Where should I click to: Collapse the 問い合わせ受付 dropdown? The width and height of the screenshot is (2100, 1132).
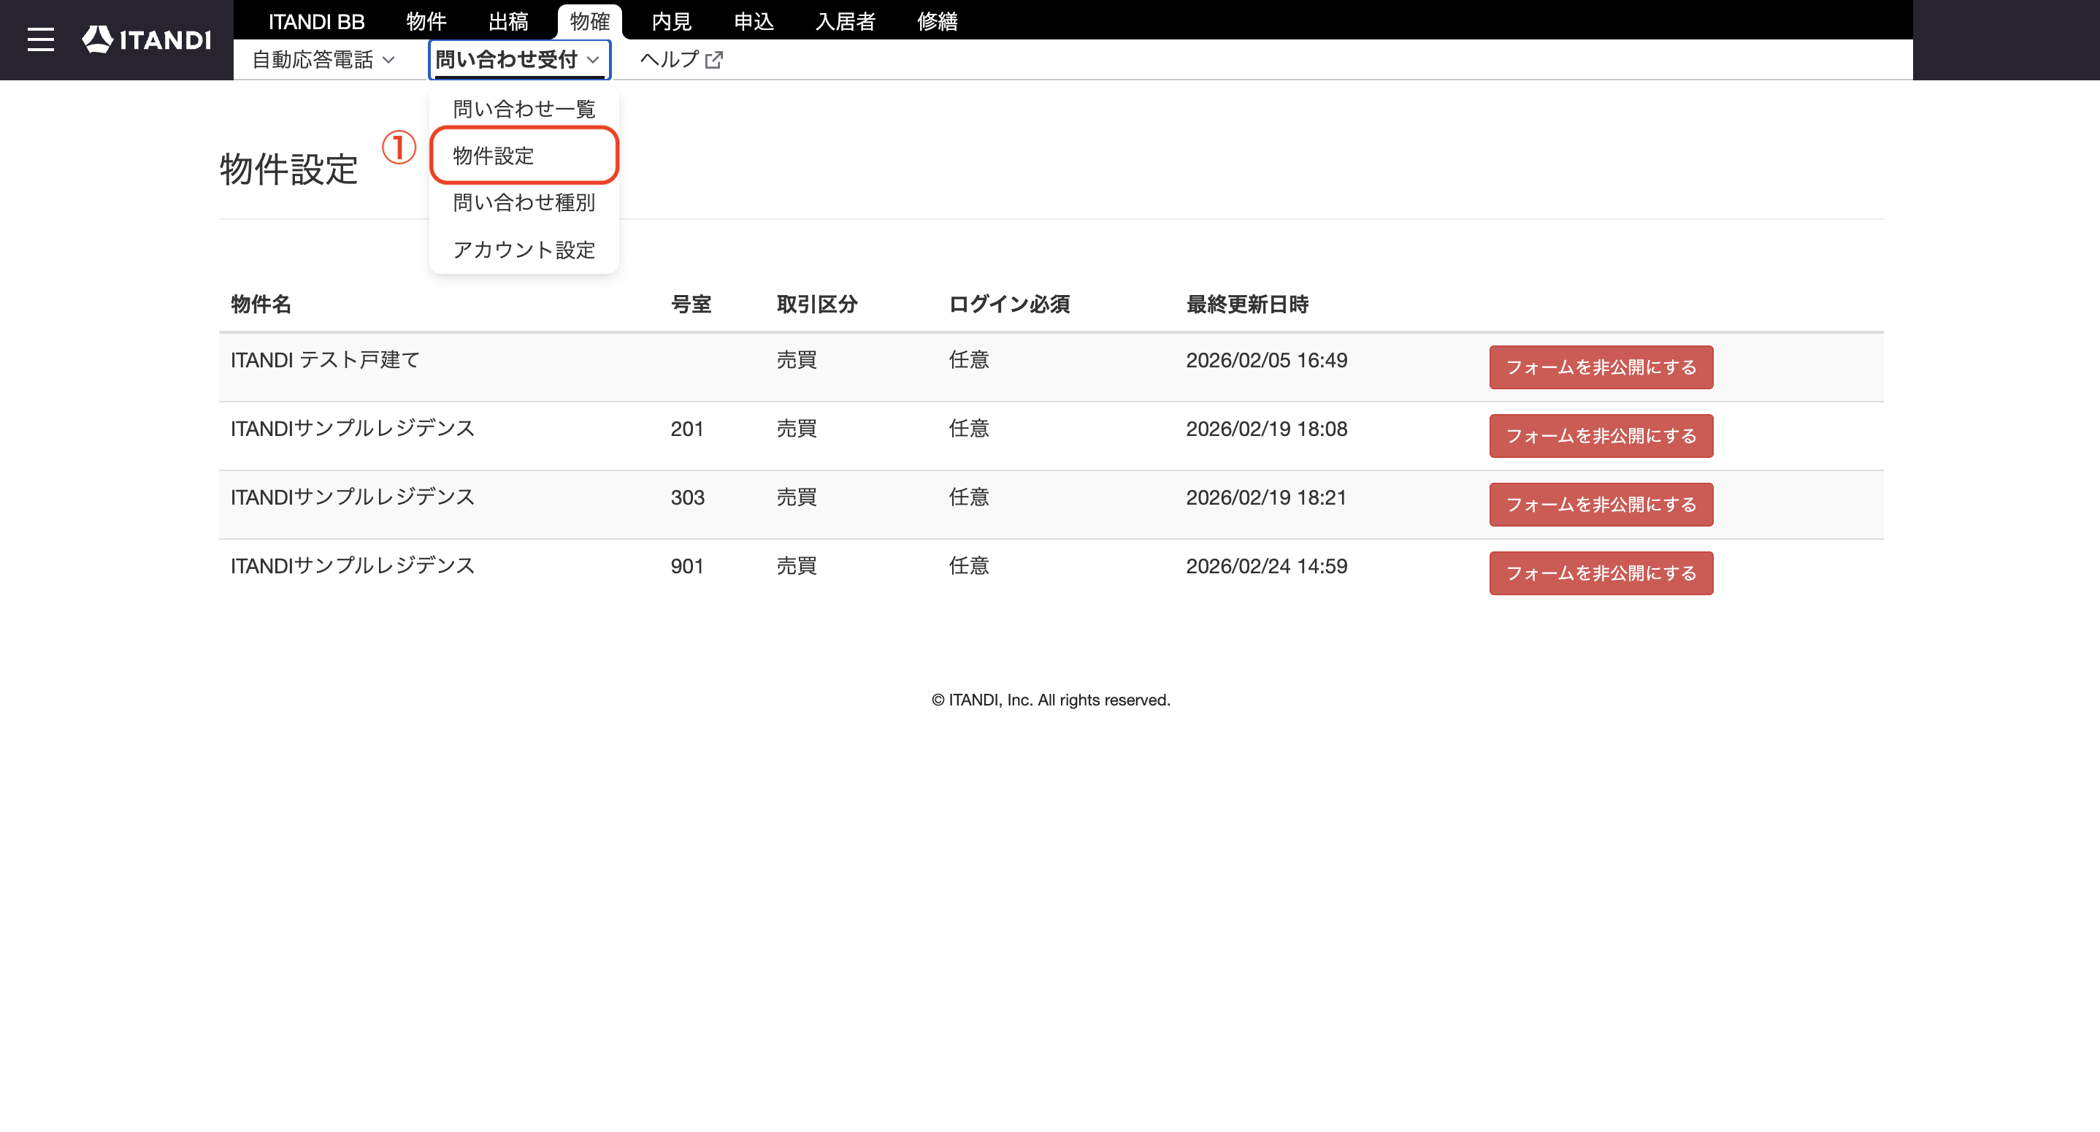[519, 60]
